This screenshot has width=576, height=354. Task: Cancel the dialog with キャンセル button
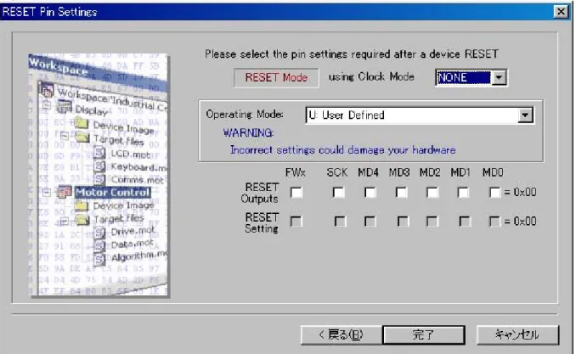click(x=517, y=334)
